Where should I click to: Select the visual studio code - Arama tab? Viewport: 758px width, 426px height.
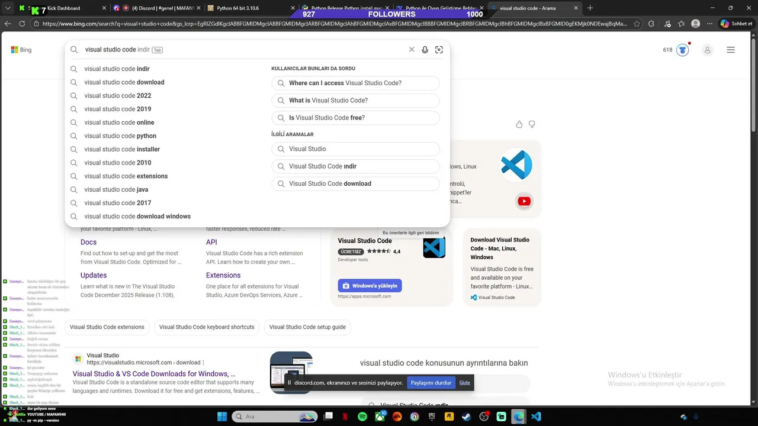[x=535, y=8]
